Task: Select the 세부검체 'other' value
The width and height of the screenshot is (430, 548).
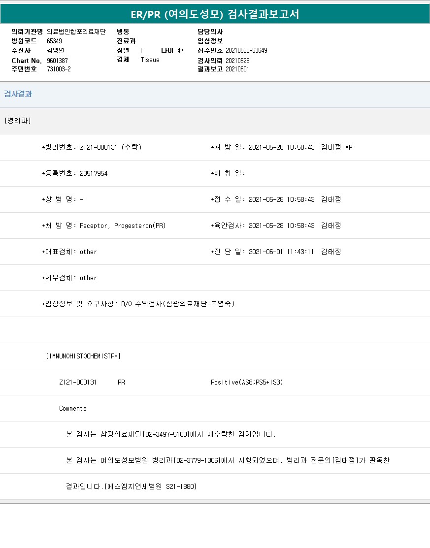Action: [88, 278]
